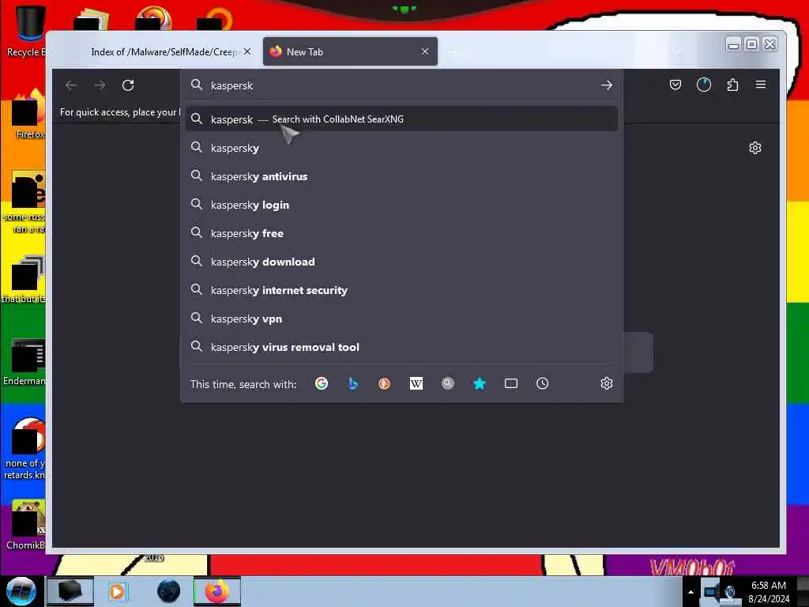The height and width of the screenshot is (607, 809).
Task: Click 'For quick access' bookmarks toolbar text
Action: pyautogui.click(x=120, y=112)
